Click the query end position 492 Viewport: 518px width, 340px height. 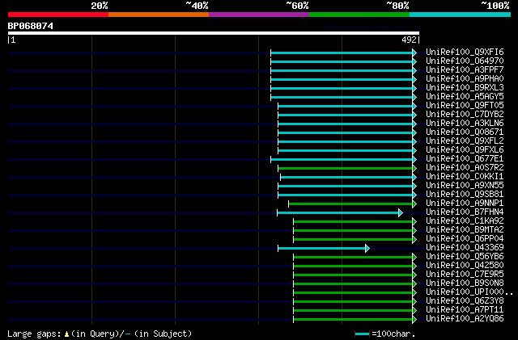(x=409, y=40)
